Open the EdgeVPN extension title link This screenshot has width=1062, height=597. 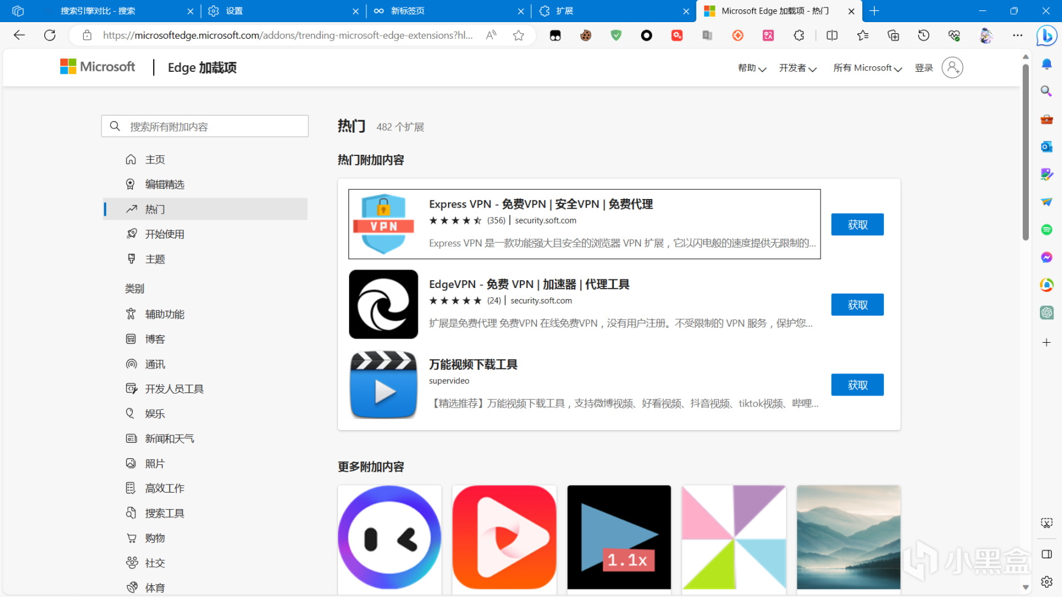529,284
